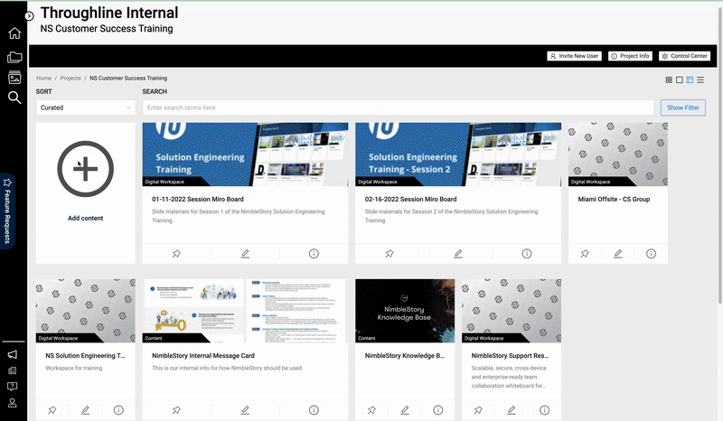Open the Feature Requests side tab
The image size is (723, 421).
coord(7,211)
